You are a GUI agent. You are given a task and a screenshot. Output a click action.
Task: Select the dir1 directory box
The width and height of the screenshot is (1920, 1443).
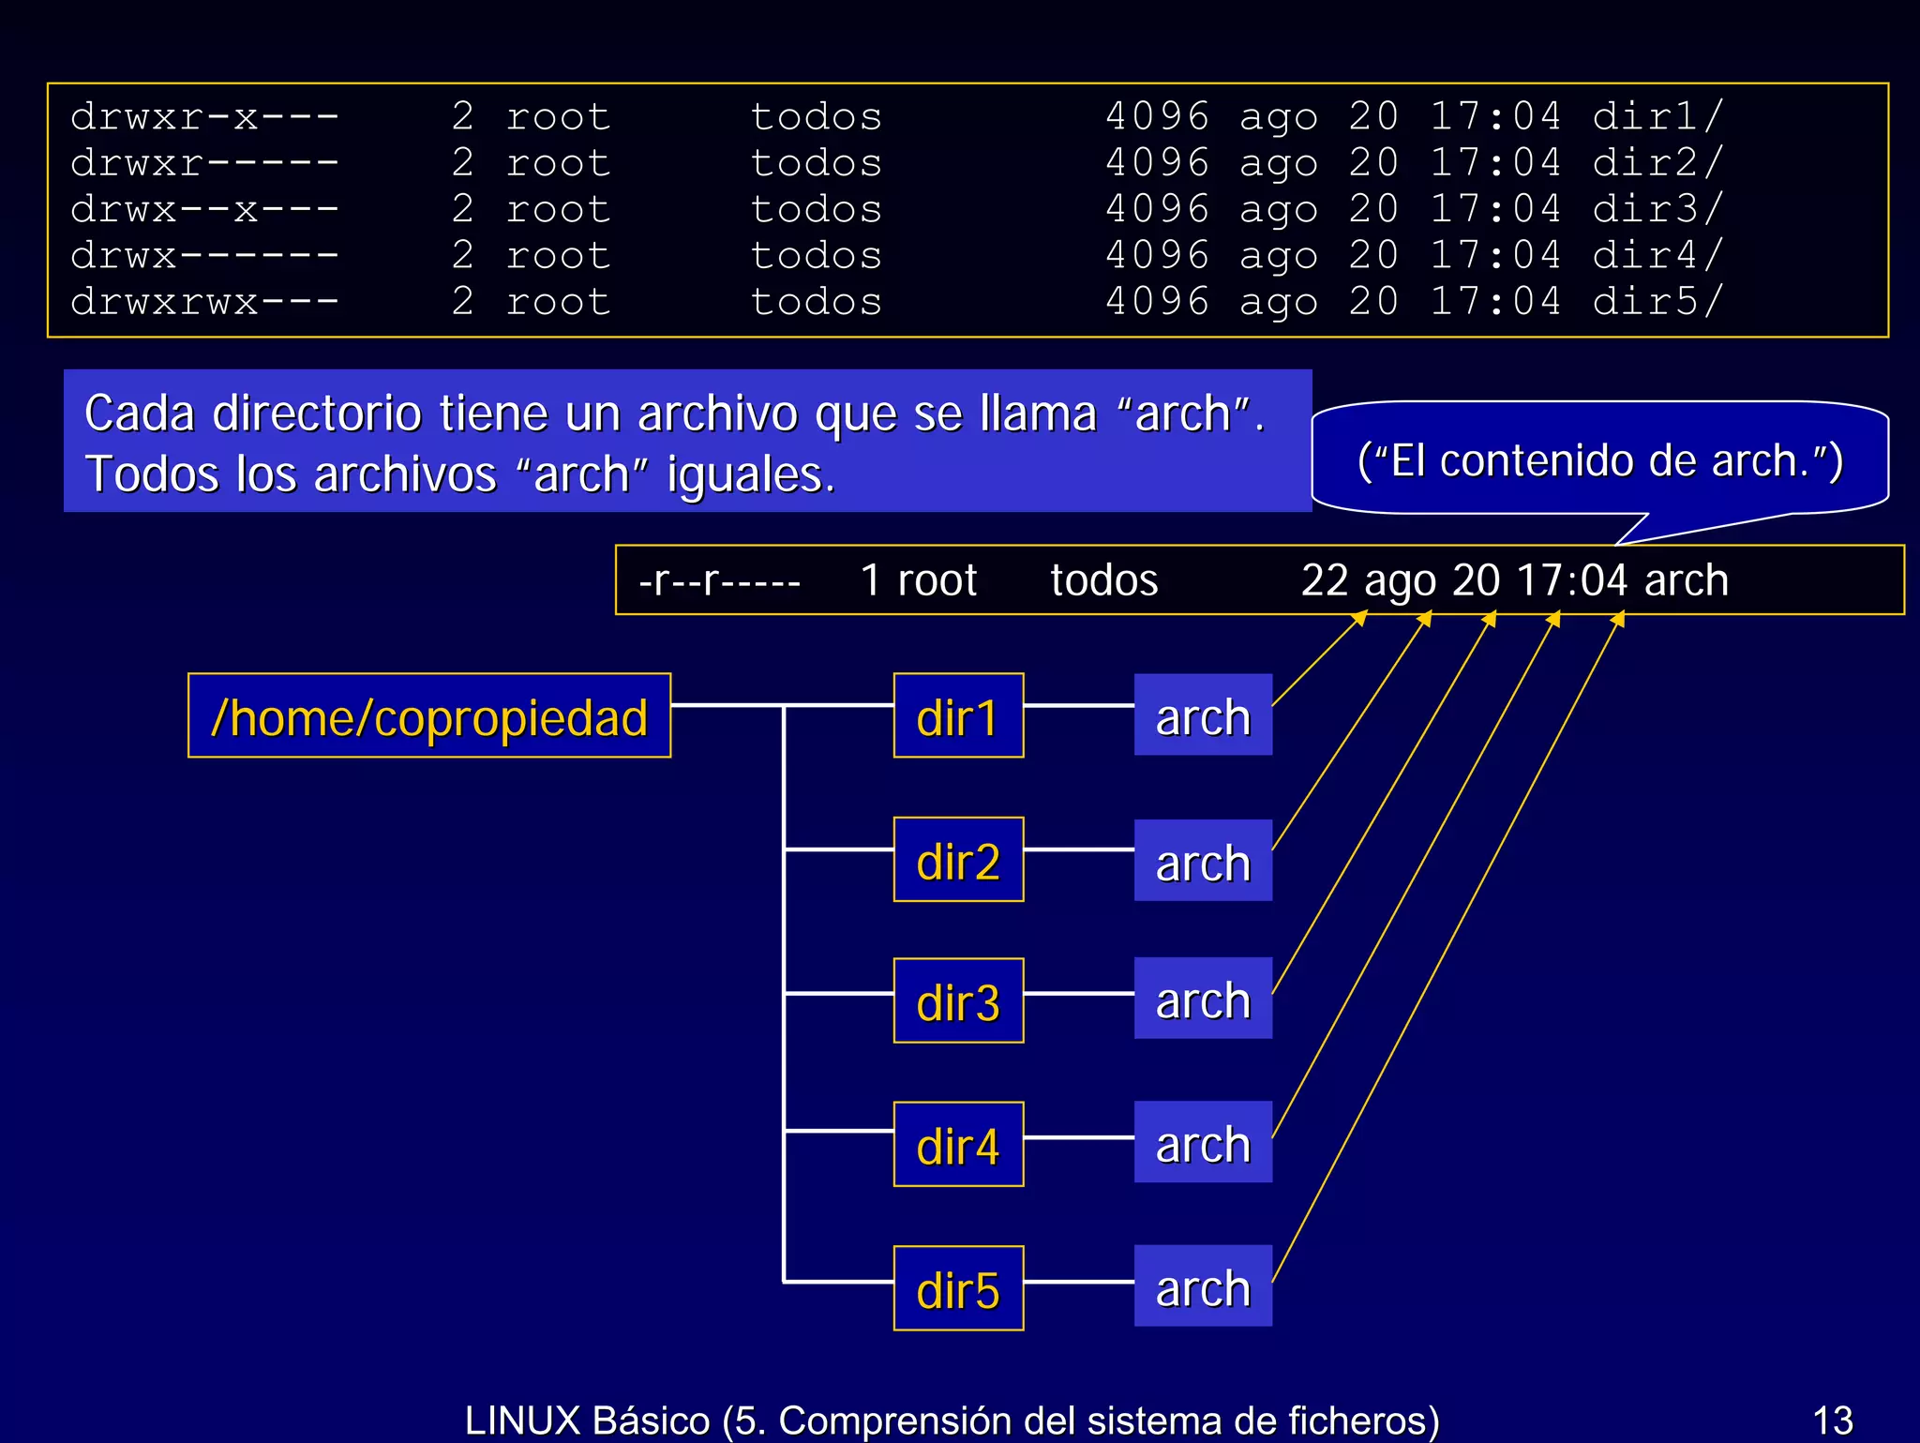click(958, 715)
